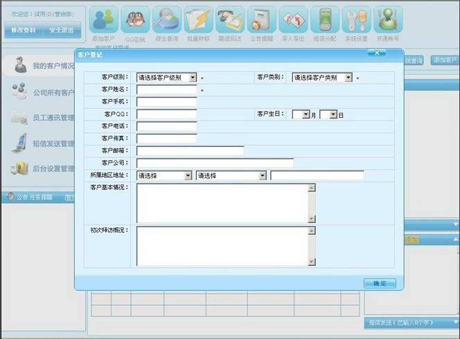Click the 客户手机 input field

click(167, 102)
